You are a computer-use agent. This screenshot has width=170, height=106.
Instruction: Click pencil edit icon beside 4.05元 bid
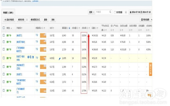pos(59,59)
